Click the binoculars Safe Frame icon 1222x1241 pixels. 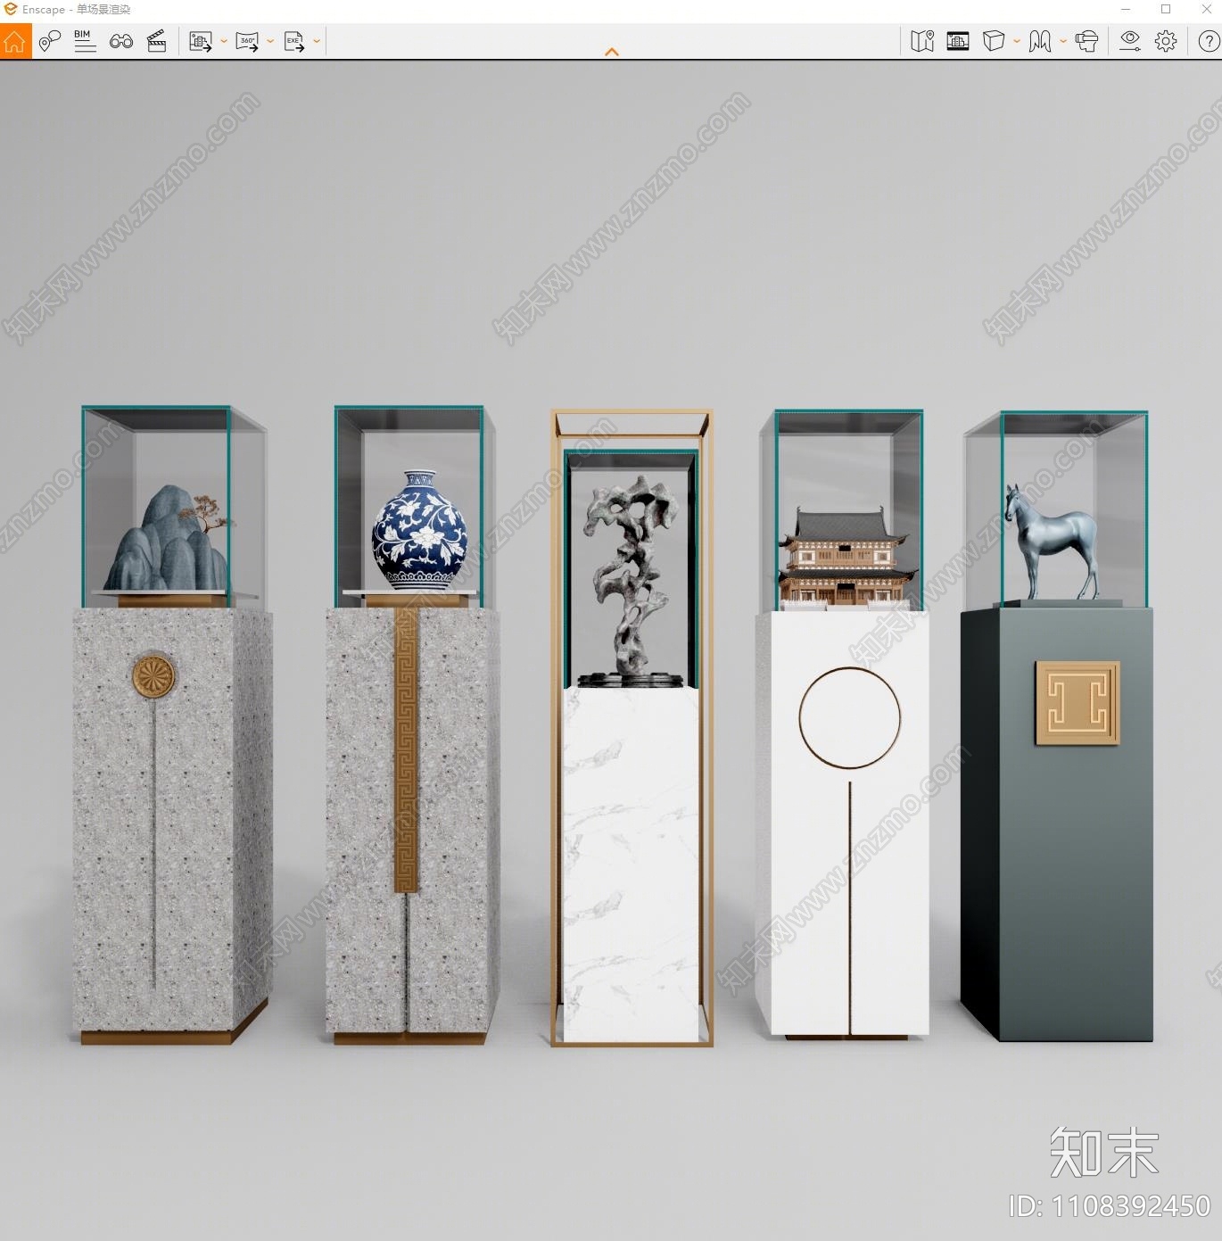[x=121, y=41]
